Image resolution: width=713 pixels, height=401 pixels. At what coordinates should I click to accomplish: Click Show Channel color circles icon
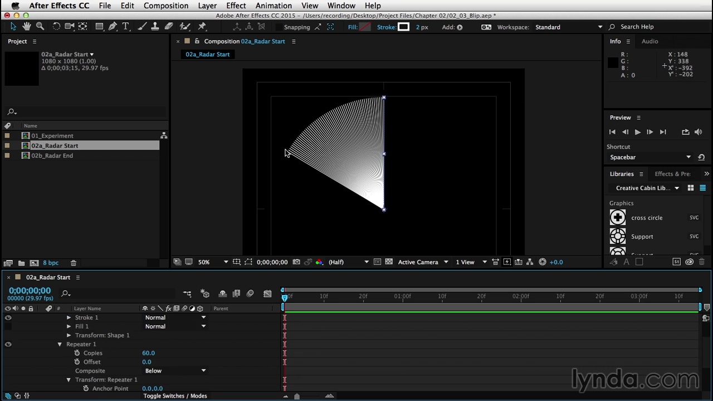tap(319, 262)
